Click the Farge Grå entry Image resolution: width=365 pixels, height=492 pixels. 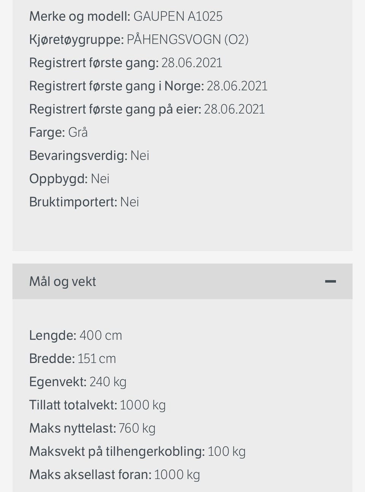[x=59, y=132]
